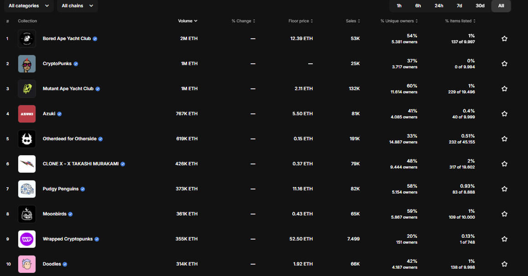Open the CLONE X - X TAKASHI MURAKAMI link
Viewport: 528px width, 276px height.
[x=80, y=164]
